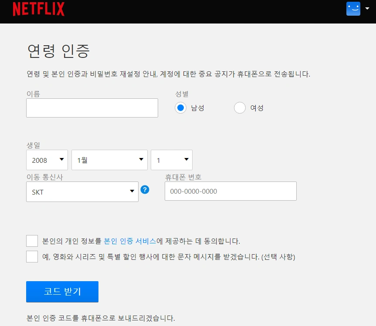Open the birth month dropdown showing 1월

tap(110, 160)
